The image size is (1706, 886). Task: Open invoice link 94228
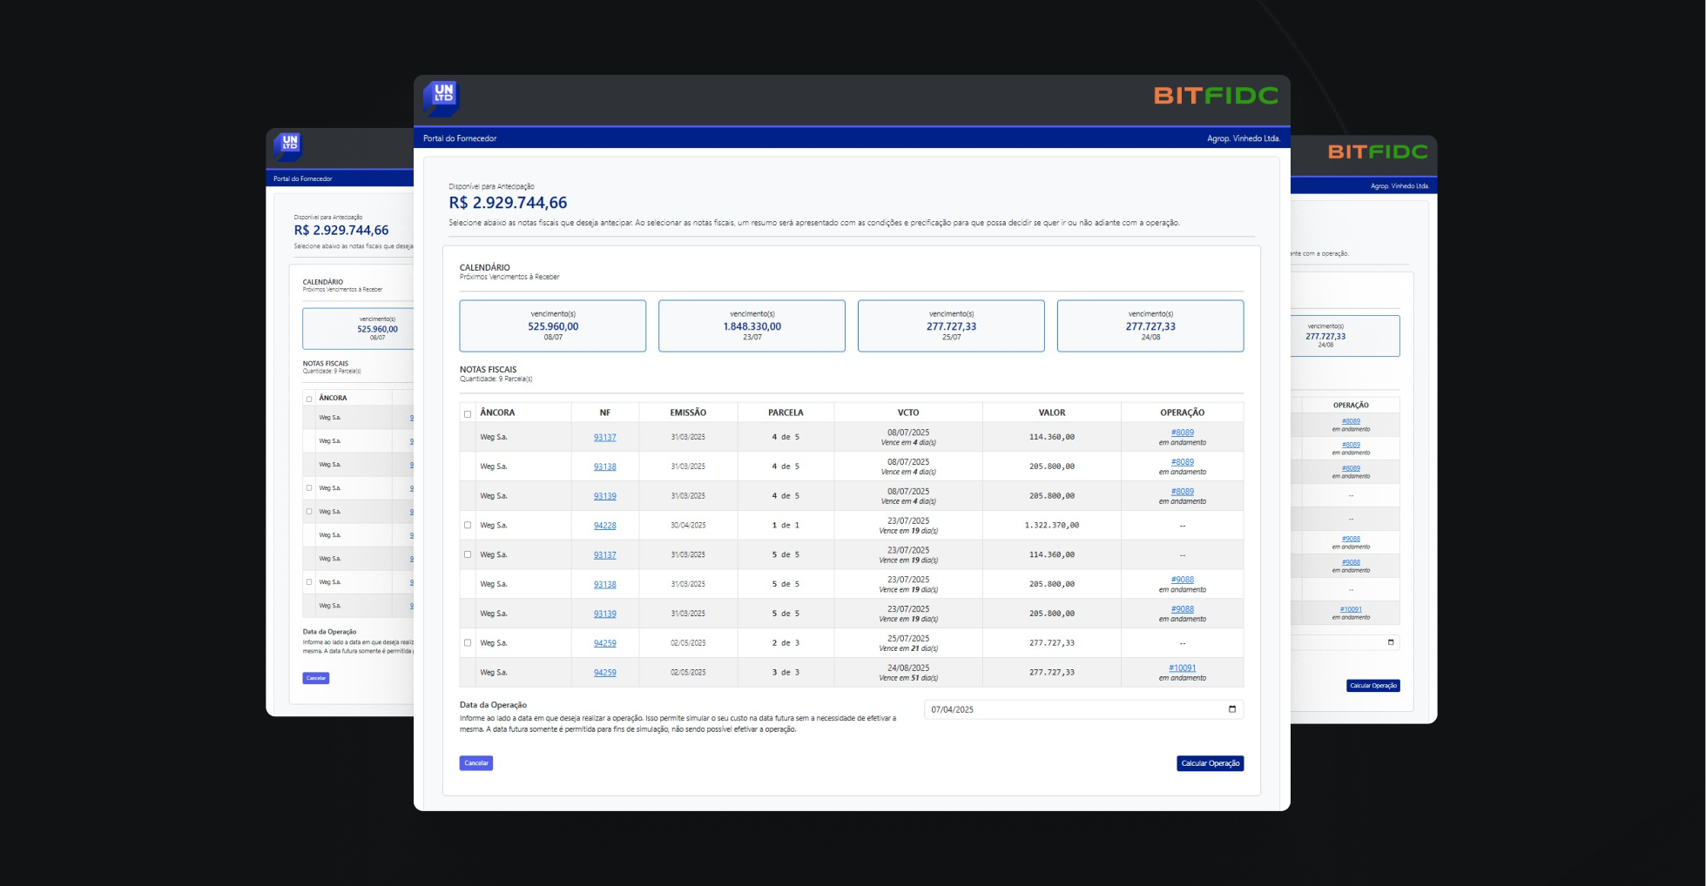point(604,526)
